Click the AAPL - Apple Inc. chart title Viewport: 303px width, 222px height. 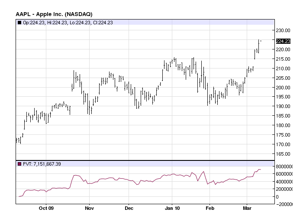pos(54,14)
